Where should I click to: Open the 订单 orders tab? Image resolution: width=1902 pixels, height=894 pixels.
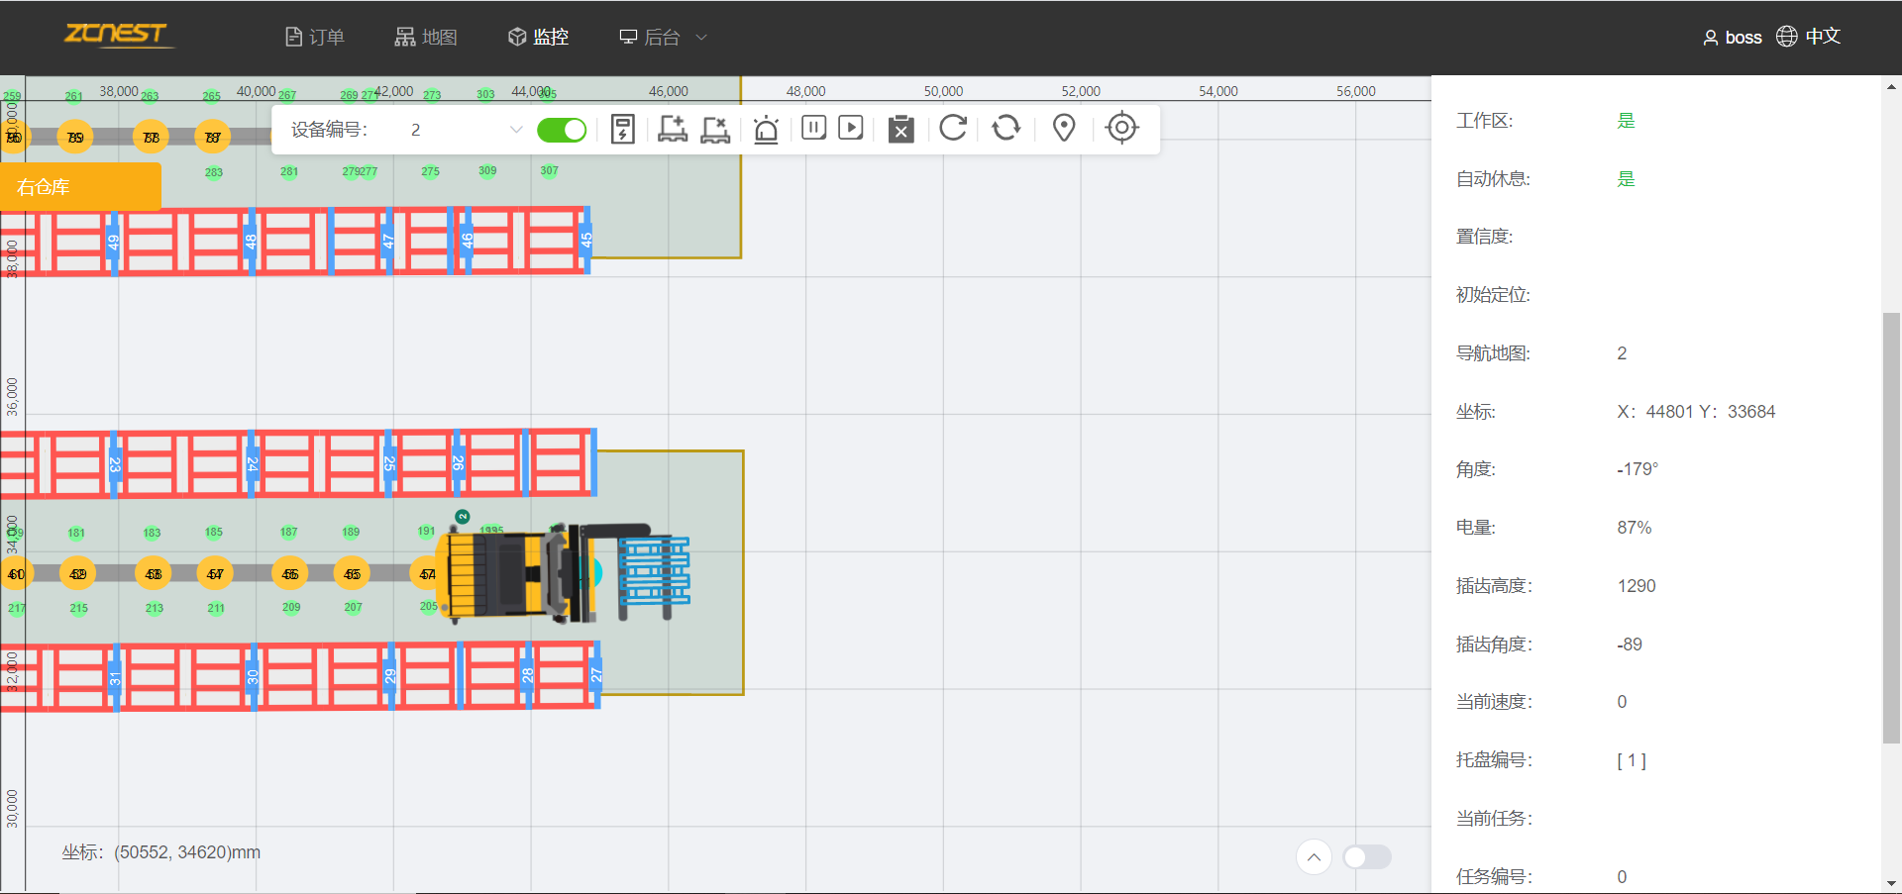click(x=314, y=38)
